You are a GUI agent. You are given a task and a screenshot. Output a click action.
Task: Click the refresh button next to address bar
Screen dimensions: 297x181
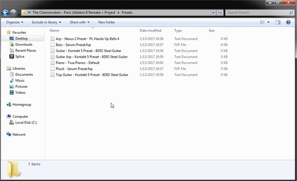tap(220, 12)
